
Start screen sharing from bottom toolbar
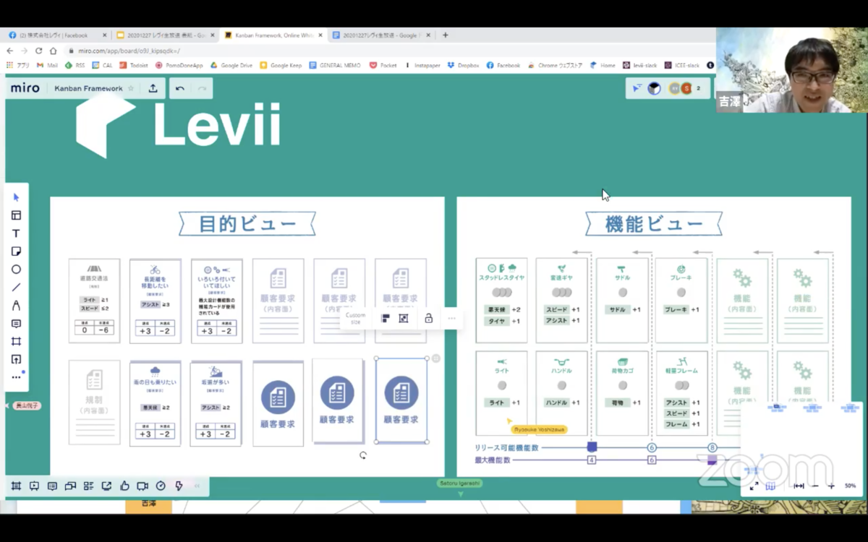[106, 486]
